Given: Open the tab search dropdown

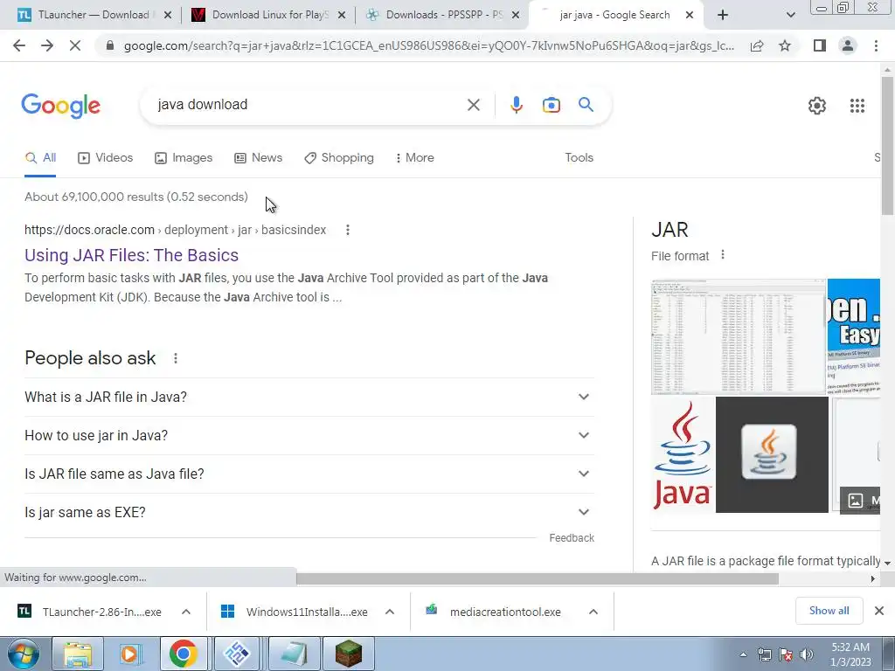Looking at the screenshot, I should pyautogui.click(x=790, y=16).
